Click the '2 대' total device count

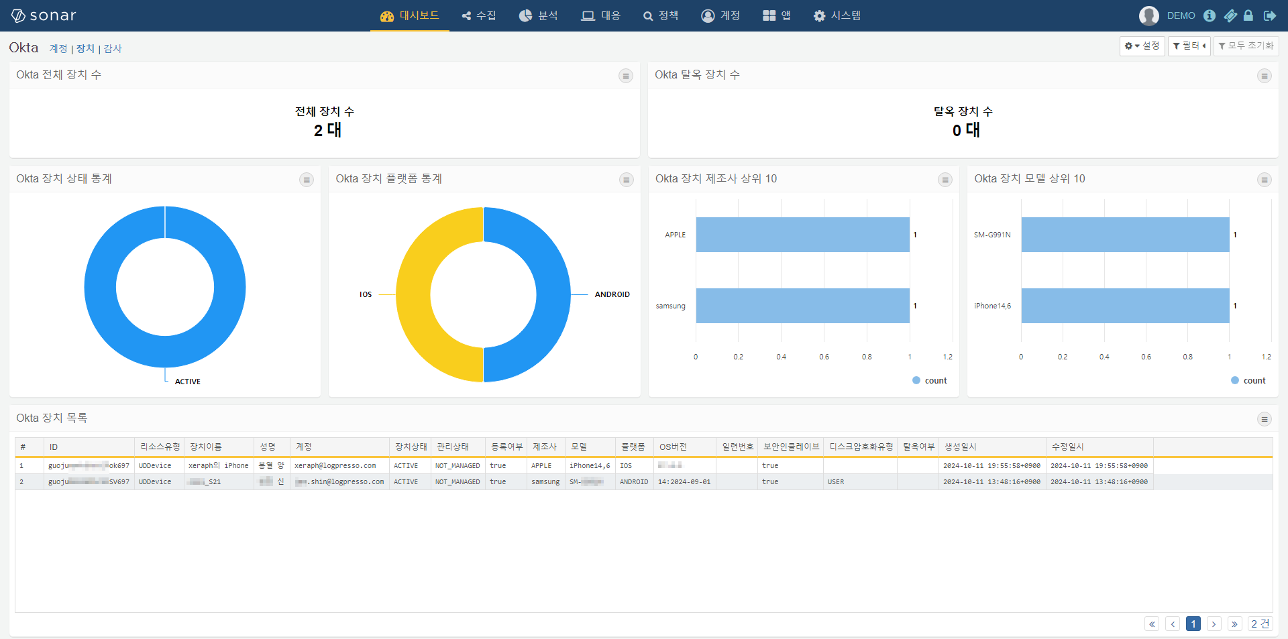[x=327, y=130]
